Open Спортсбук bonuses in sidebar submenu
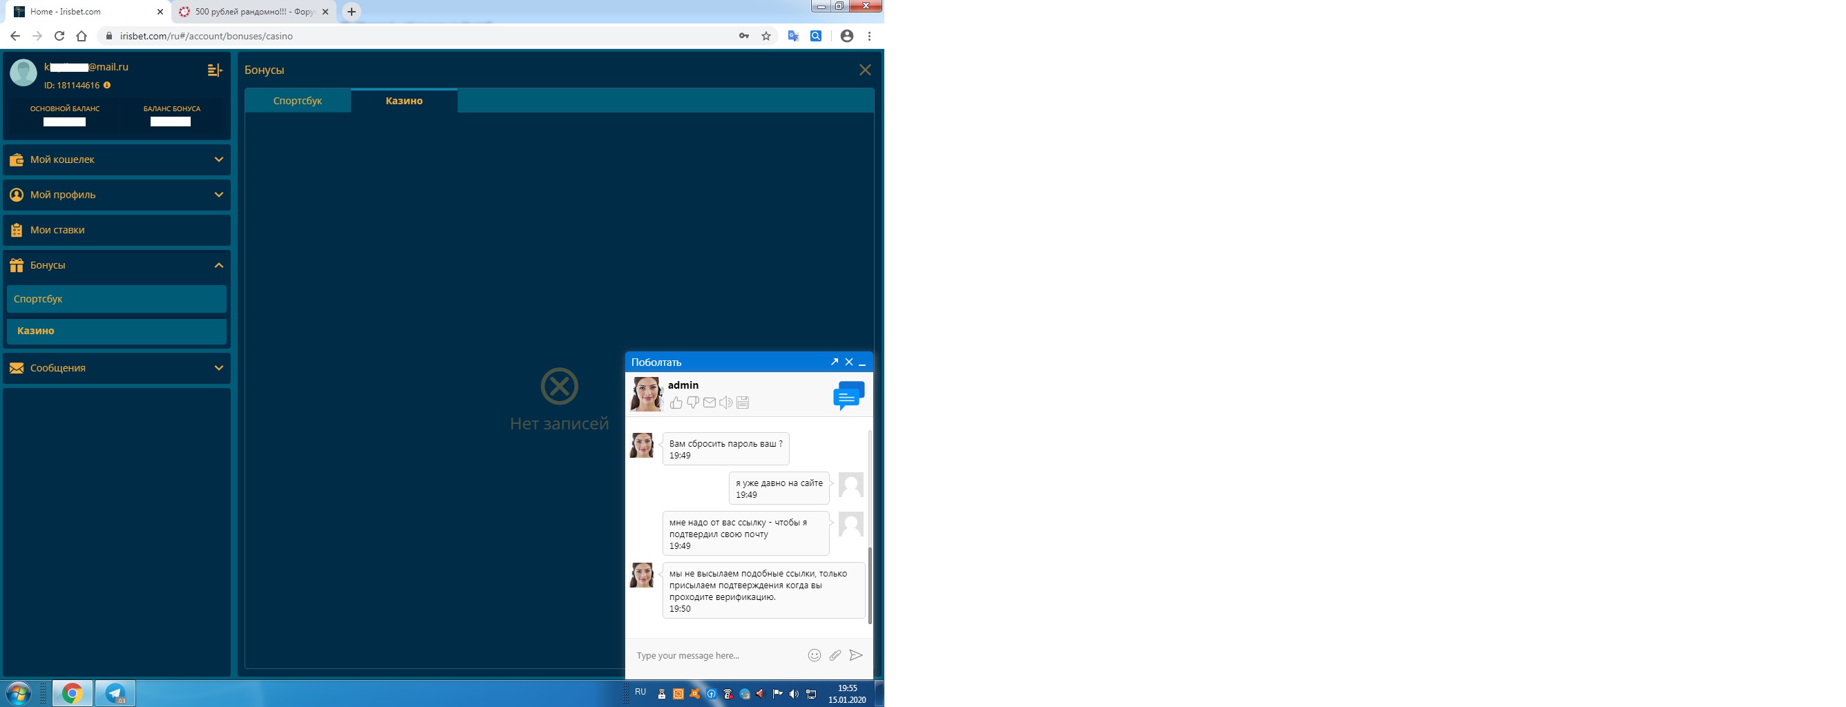Screen dimensions: 1846x707 click(x=117, y=299)
